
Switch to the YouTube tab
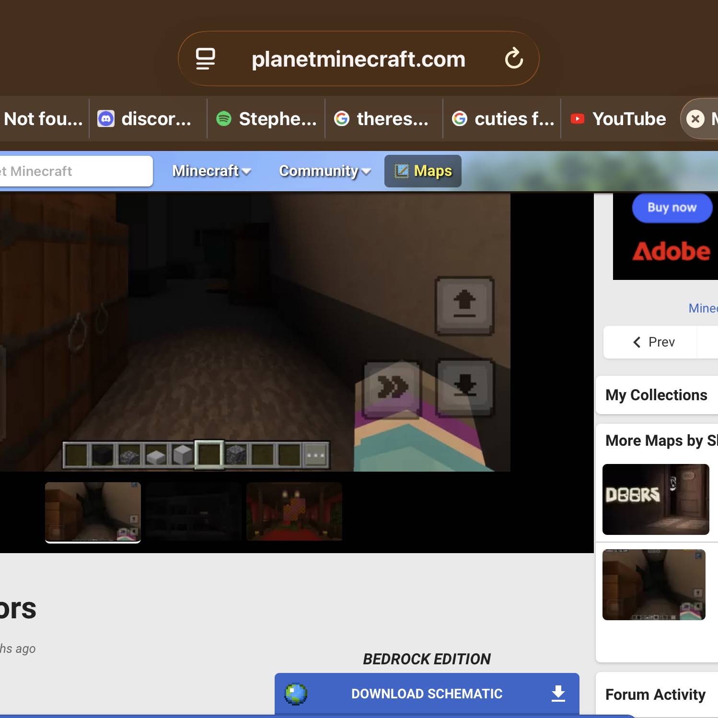click(619, 119)
